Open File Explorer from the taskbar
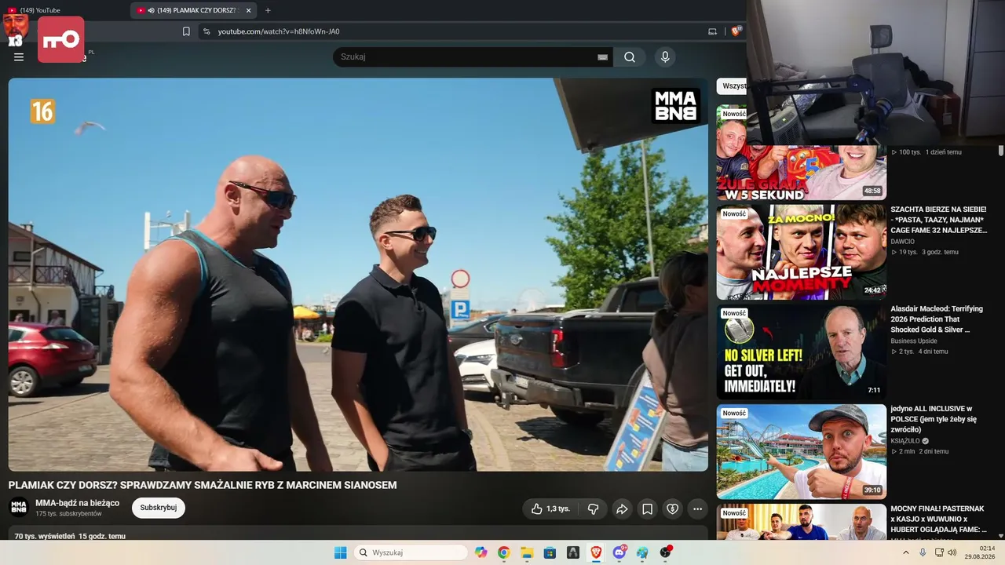The image size is (1005, 565). 527,552
